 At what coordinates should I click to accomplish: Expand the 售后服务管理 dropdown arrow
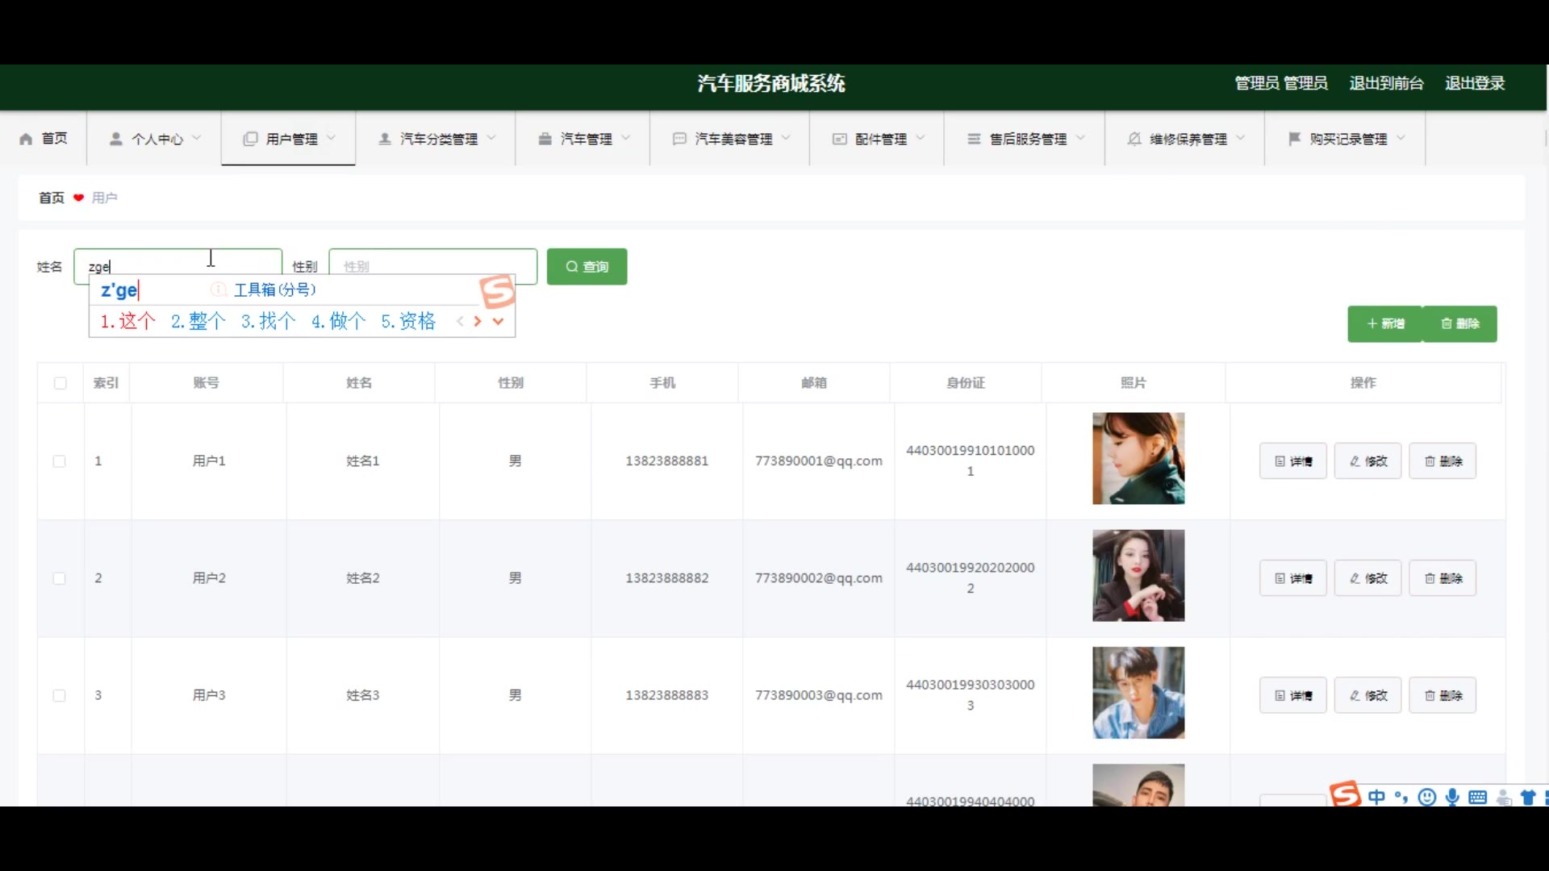(1080, 138)
